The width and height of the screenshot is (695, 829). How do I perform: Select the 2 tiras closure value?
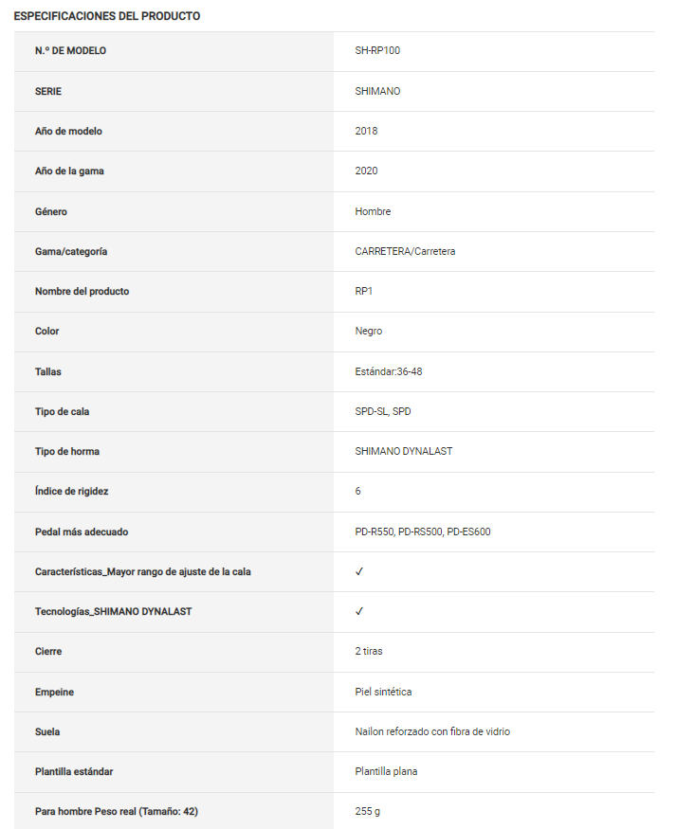(x=369, y=652)
